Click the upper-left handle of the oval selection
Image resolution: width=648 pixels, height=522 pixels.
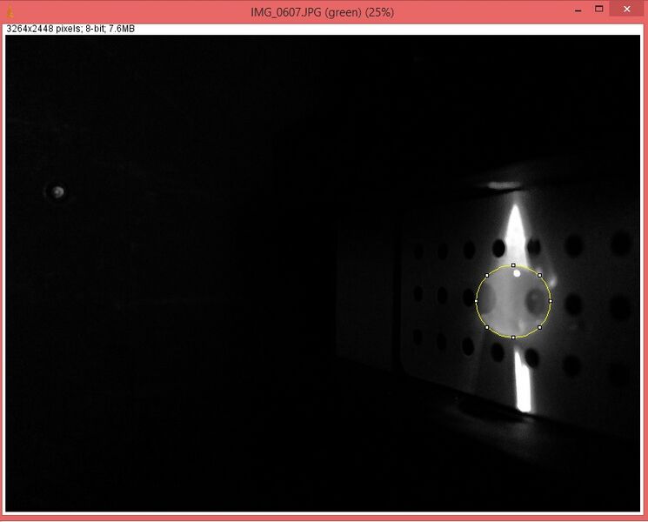coord(487,275)
